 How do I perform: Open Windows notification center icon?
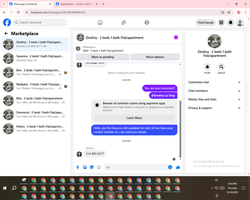pos(243,188)
